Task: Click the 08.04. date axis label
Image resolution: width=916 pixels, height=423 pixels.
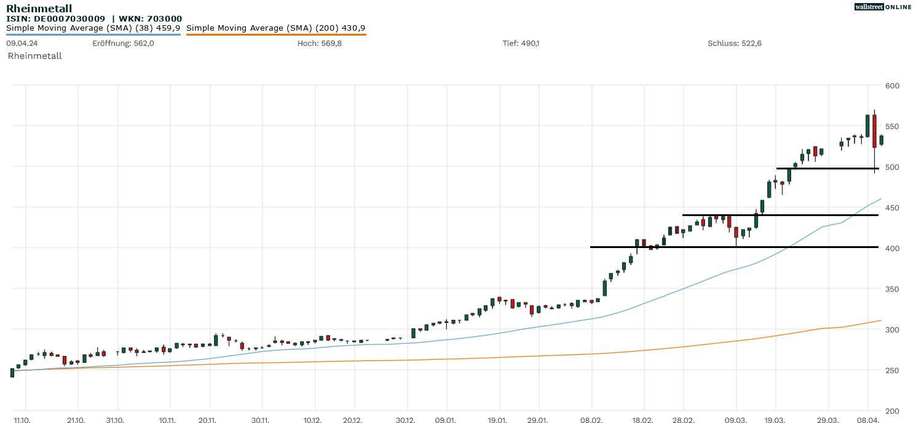Action: click(867, 421)
